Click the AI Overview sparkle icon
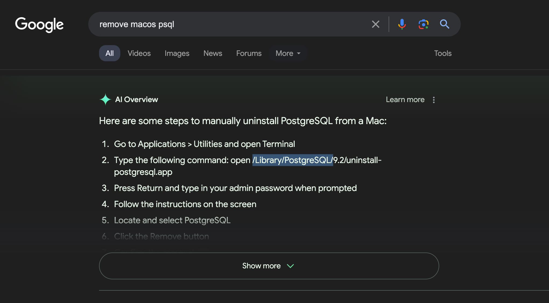Viewport: 549px width, 303px height. click(x=105, y=99)
